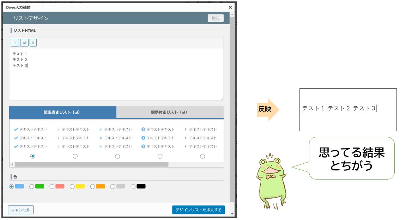
Task: Switch to 箇条書きリスト（ul） tab
Action: pyautogui.click(x=63, y=112)
